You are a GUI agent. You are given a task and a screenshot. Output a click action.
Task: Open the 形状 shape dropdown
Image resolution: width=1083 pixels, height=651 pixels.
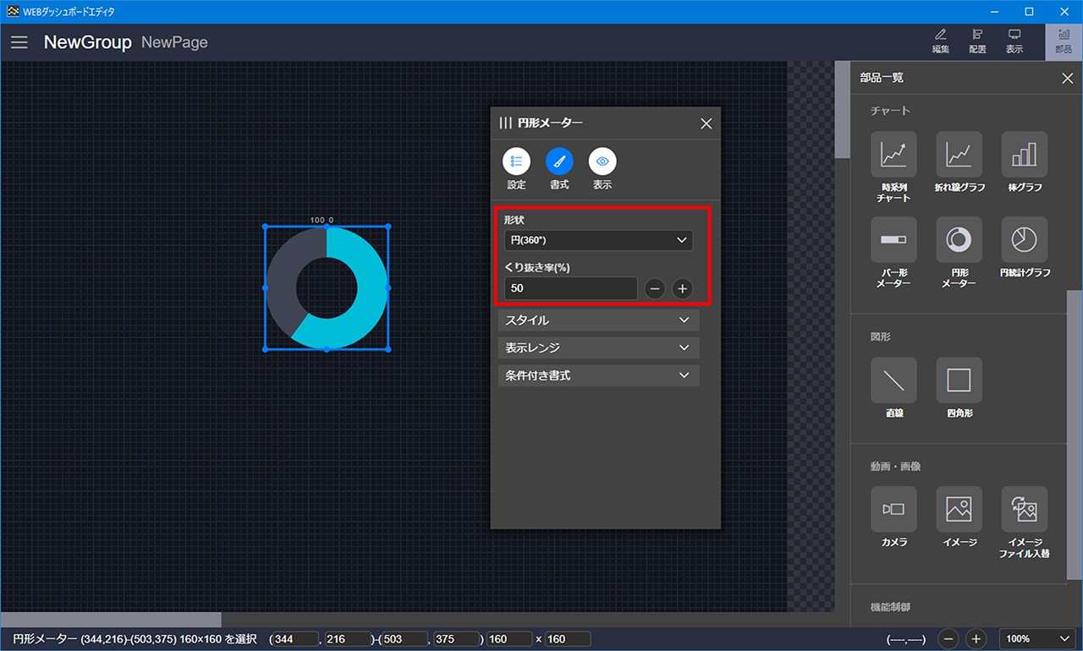click(598, 240)
